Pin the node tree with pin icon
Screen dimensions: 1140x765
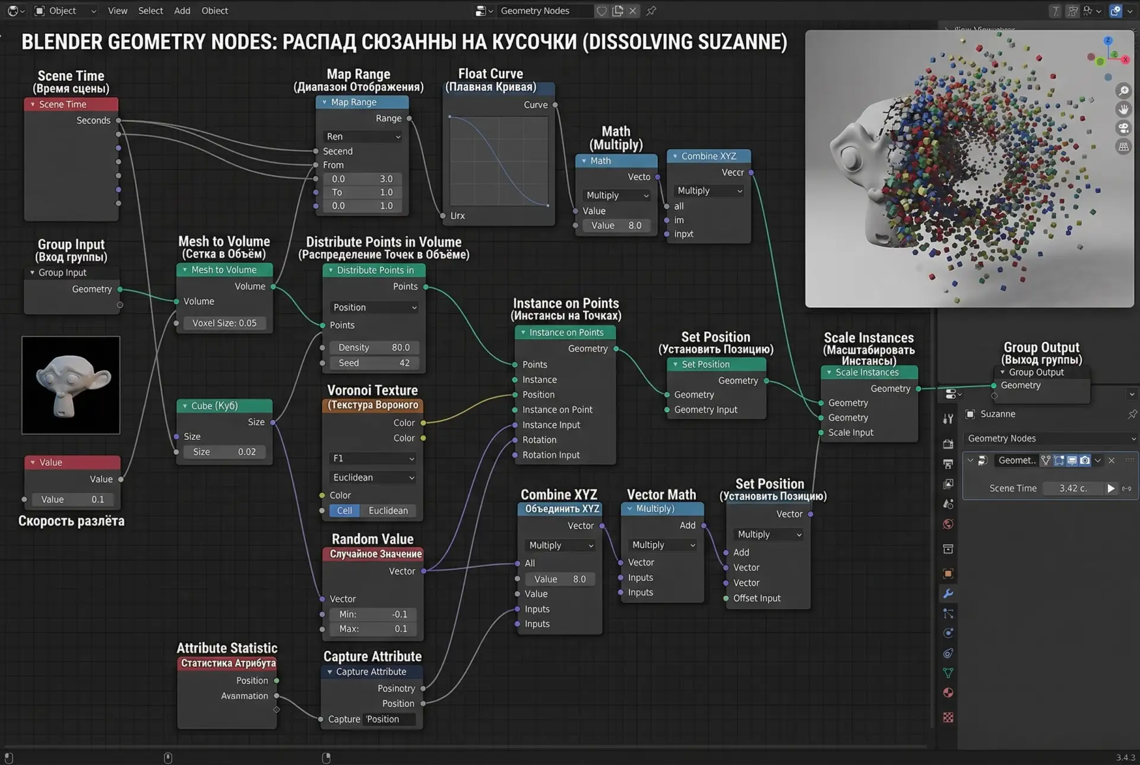pos(651,11)
